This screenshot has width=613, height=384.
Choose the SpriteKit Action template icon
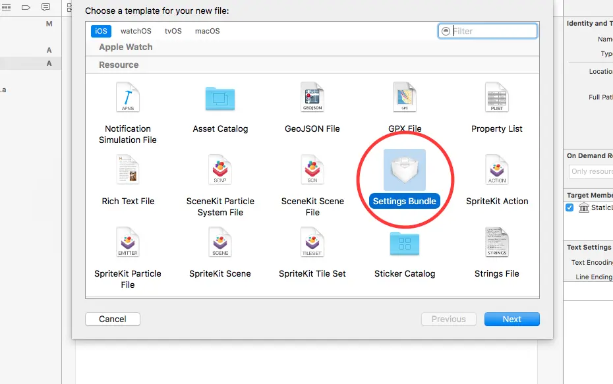tap(497, 169)
